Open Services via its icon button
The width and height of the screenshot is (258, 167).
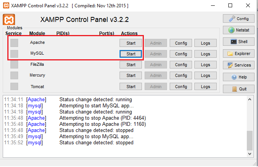click(x=239, y=65)
